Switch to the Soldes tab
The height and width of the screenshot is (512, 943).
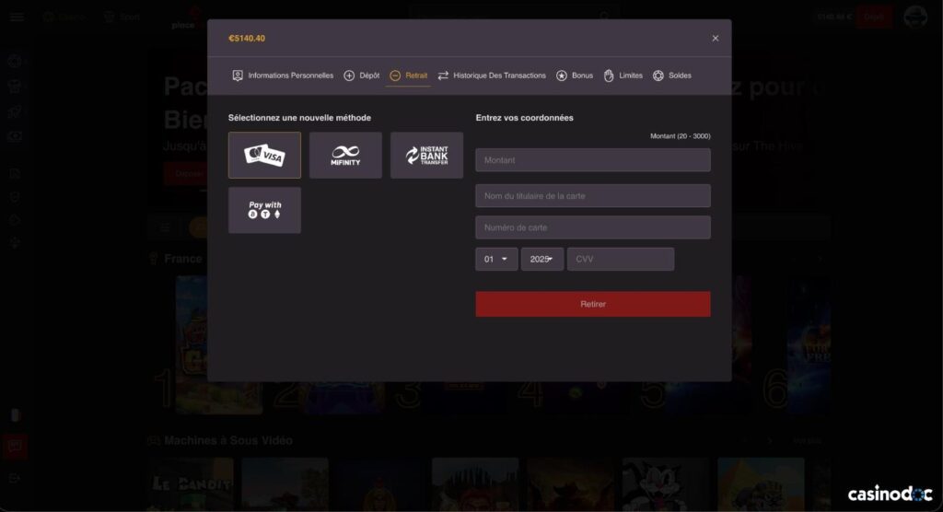click(x=672, y=76)
